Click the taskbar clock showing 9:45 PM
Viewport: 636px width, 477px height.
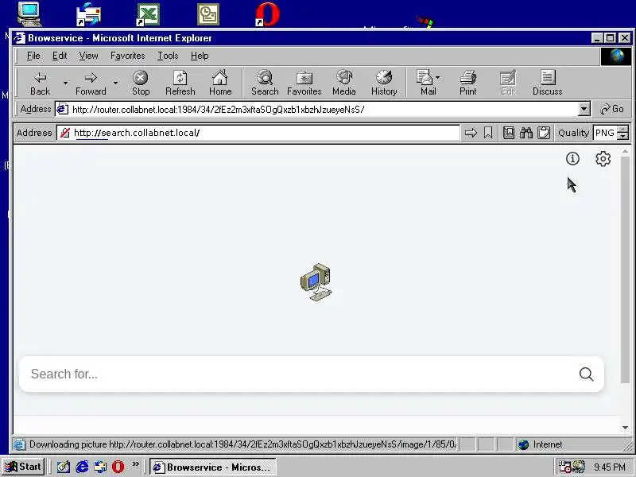[x=610, y=467]
